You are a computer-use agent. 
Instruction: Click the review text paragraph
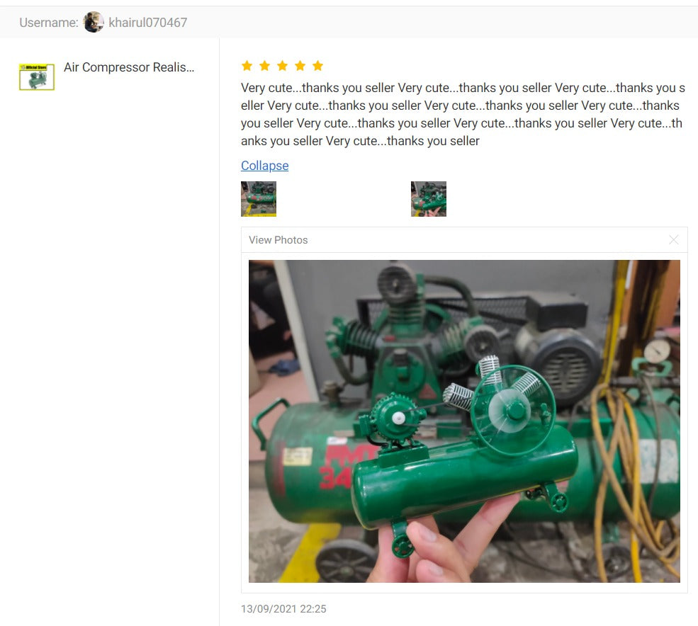pyautogui.click(x=463, y=114)
